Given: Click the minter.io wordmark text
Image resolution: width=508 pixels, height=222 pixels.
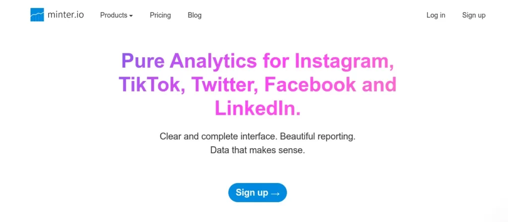Looking at the screenshot, I should [65, 15].
